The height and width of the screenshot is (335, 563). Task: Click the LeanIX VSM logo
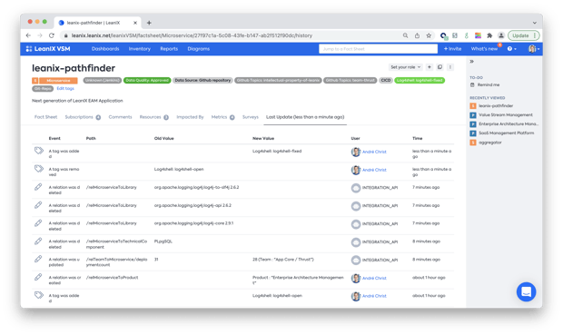[x=48, y=49]
